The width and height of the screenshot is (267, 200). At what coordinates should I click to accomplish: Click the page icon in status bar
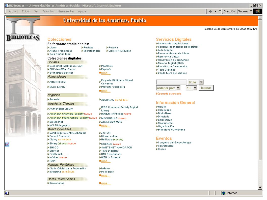coord(7,193)
